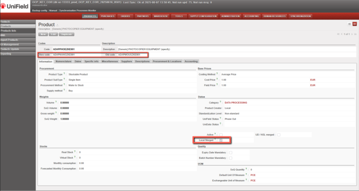Open the Warehouse main menu

(162, 16)
